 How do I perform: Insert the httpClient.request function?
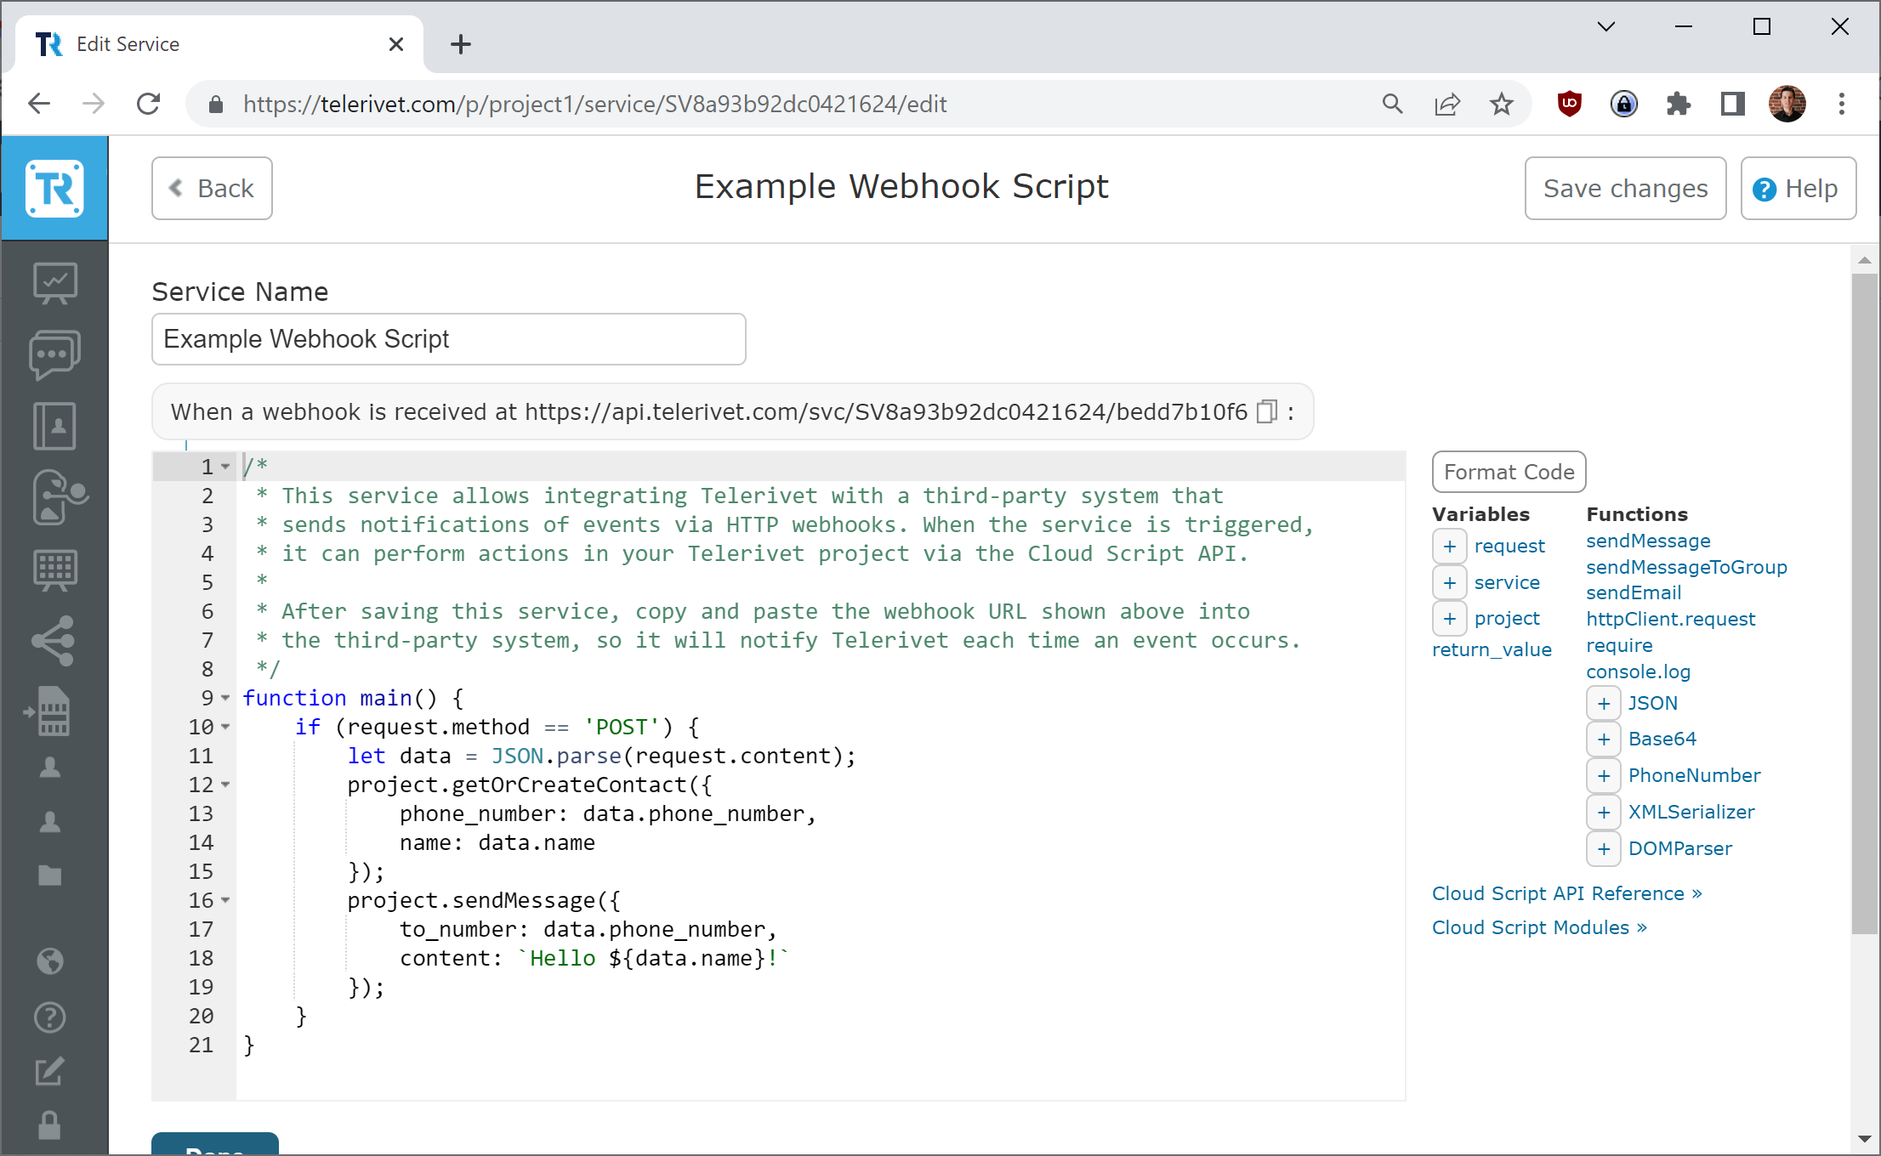(x=1670, y=619)
